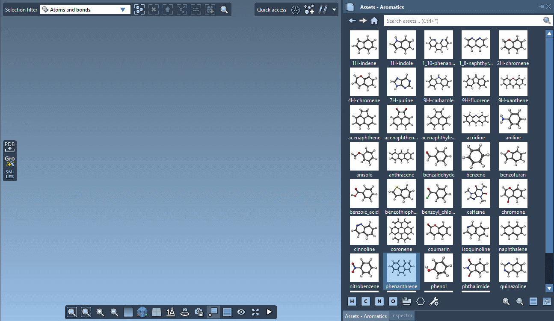This screenshot has width=554, height=321.
Task: Open the perspective camera cube control
Action: pyautogui.click(x=142, y=312)
